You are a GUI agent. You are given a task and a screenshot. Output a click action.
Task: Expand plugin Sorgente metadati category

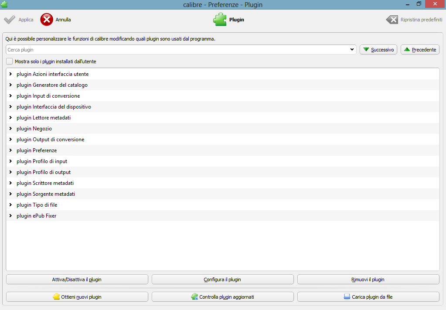(x=10, y=194)
